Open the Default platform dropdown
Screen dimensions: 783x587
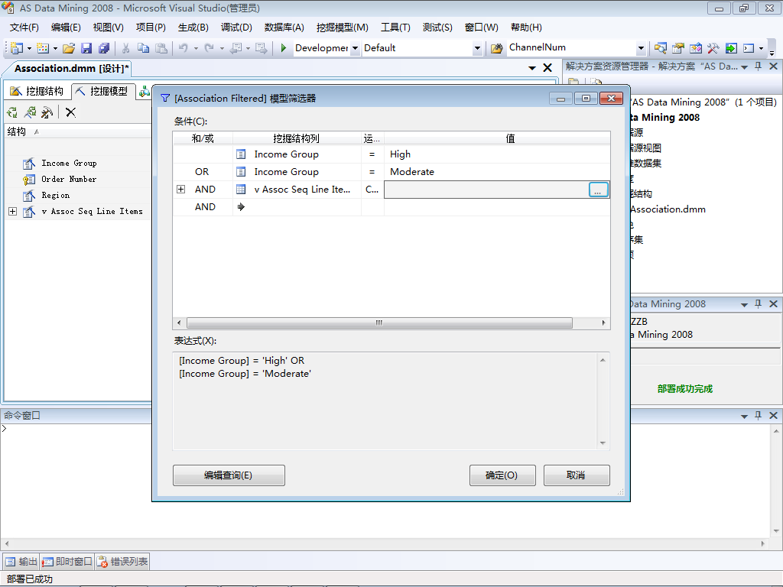click(x=477, y=48)
